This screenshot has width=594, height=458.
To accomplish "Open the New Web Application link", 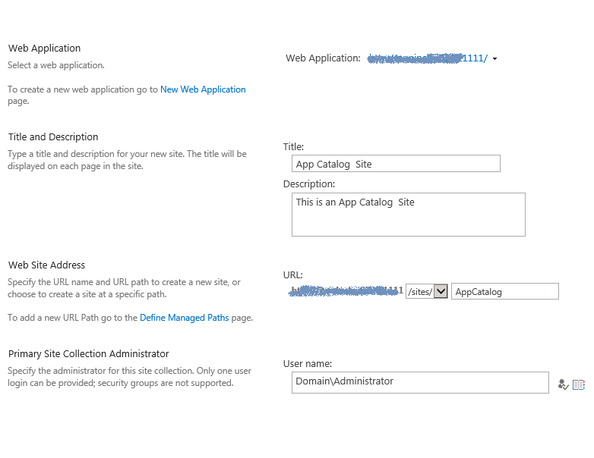I will pyautogui.click(x=203, y=89).
